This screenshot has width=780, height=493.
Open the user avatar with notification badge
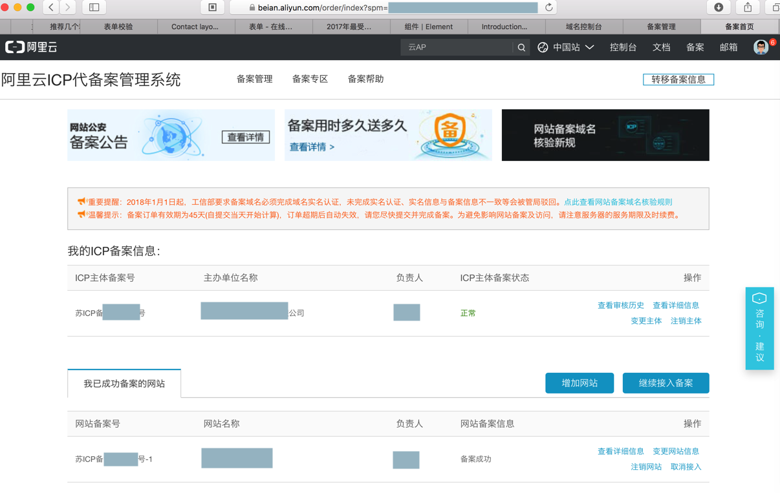(762, 47)
